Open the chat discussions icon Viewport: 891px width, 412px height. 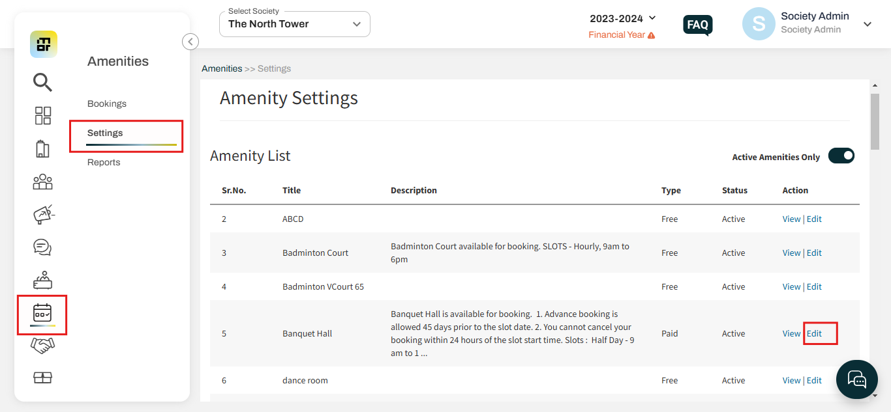(42, 247)
